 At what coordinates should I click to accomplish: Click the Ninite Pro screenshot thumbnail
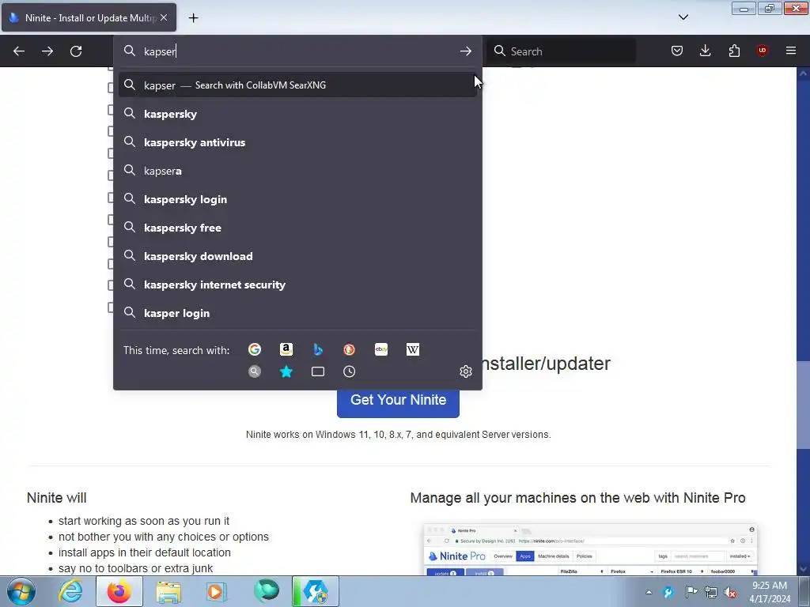[x=590, y=550]
